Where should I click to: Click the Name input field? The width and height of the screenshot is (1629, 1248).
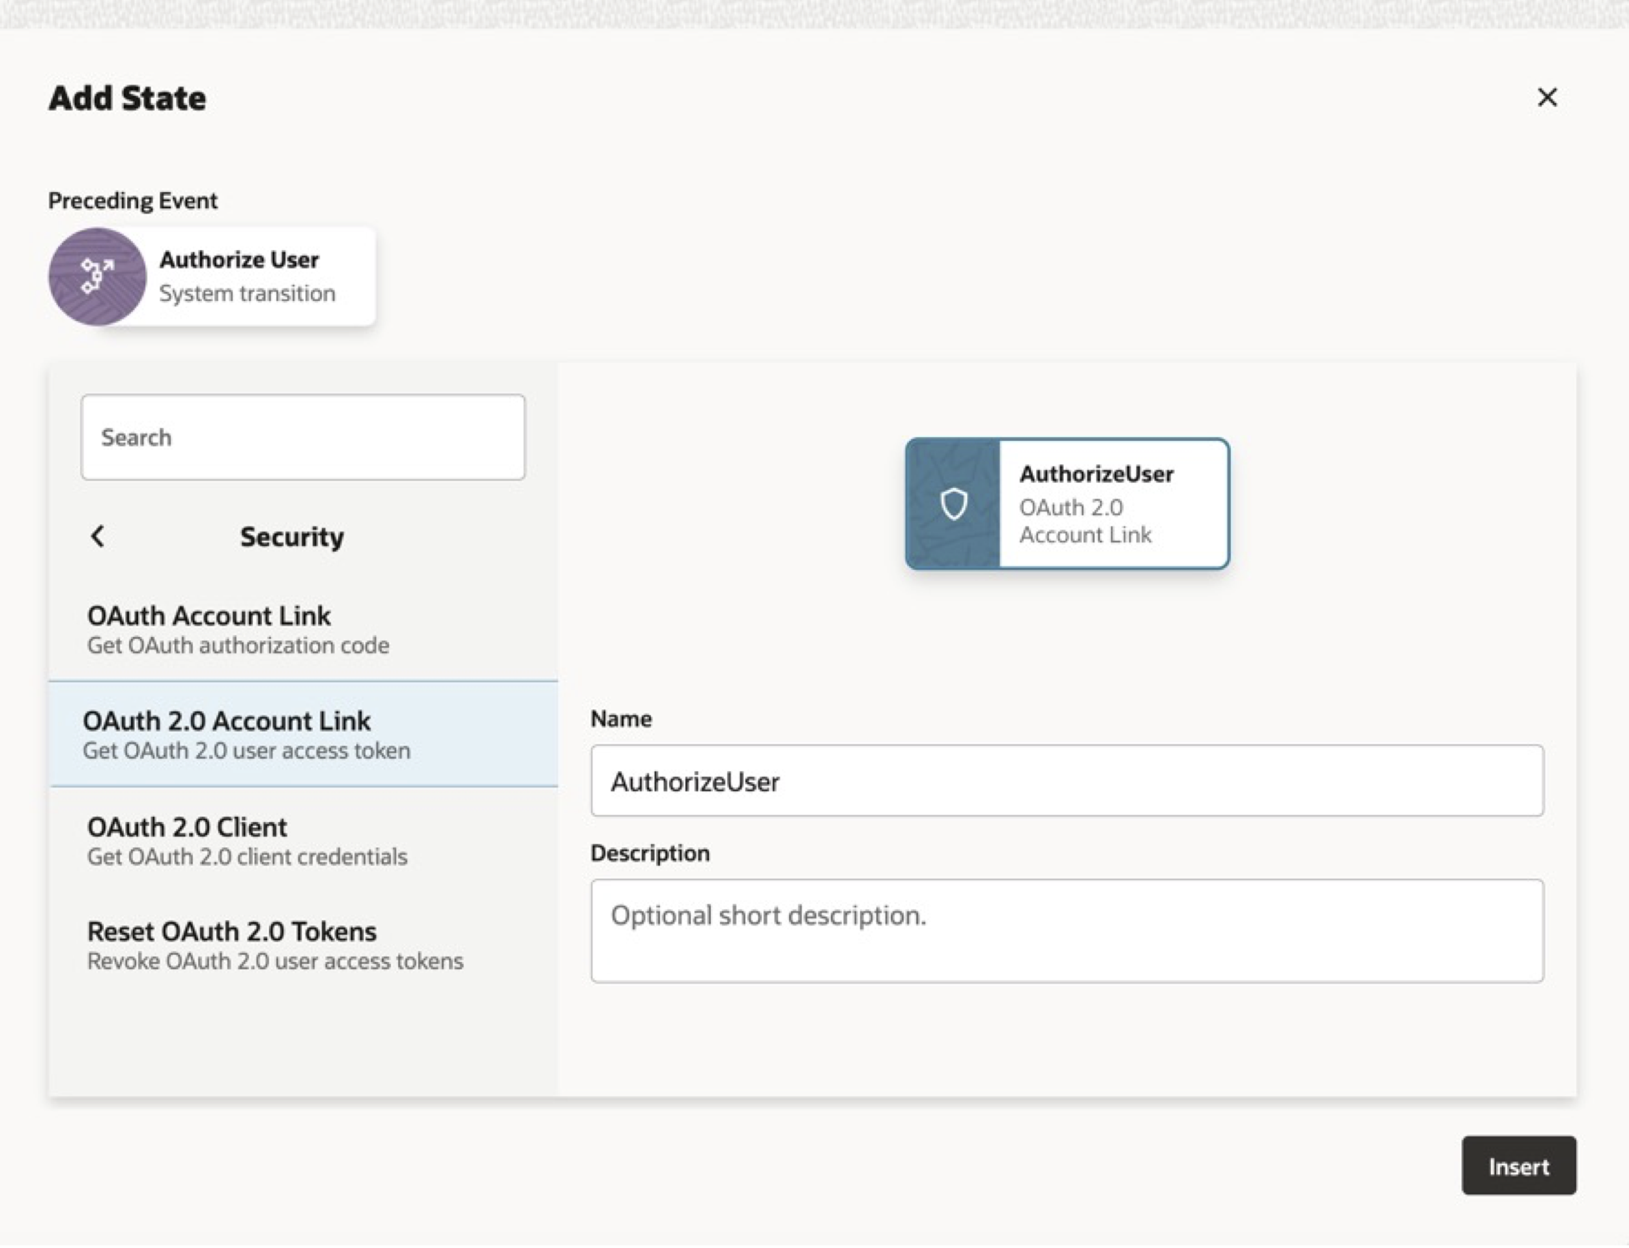(x=1067, y=781)
